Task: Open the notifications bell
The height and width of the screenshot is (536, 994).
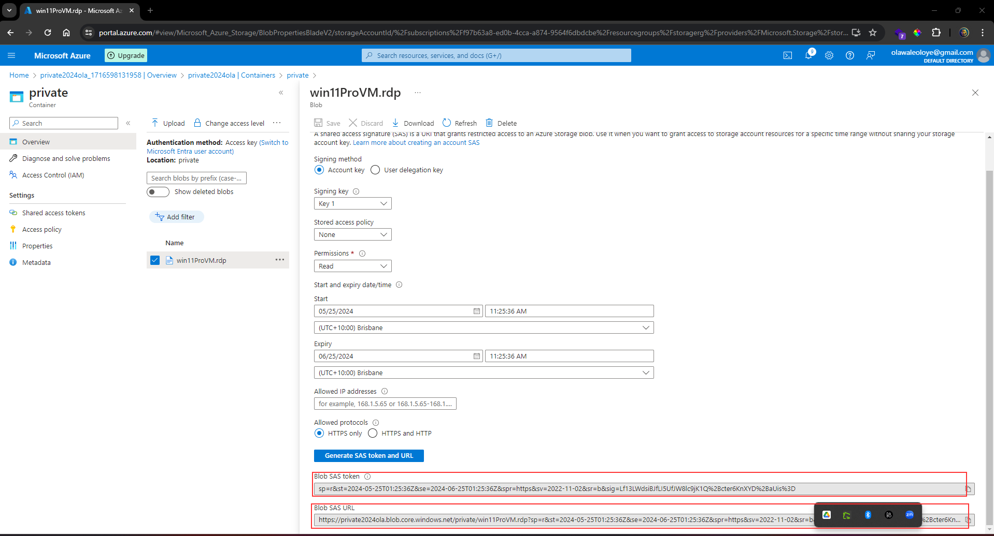Action: pos(808,55)
